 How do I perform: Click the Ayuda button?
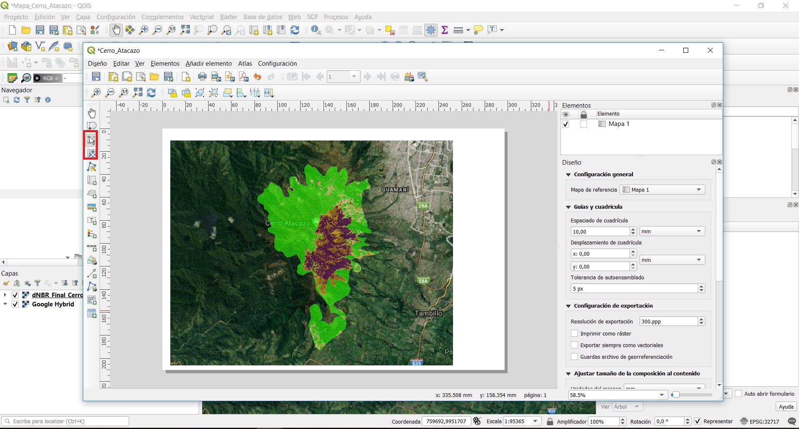coord(786,407)
